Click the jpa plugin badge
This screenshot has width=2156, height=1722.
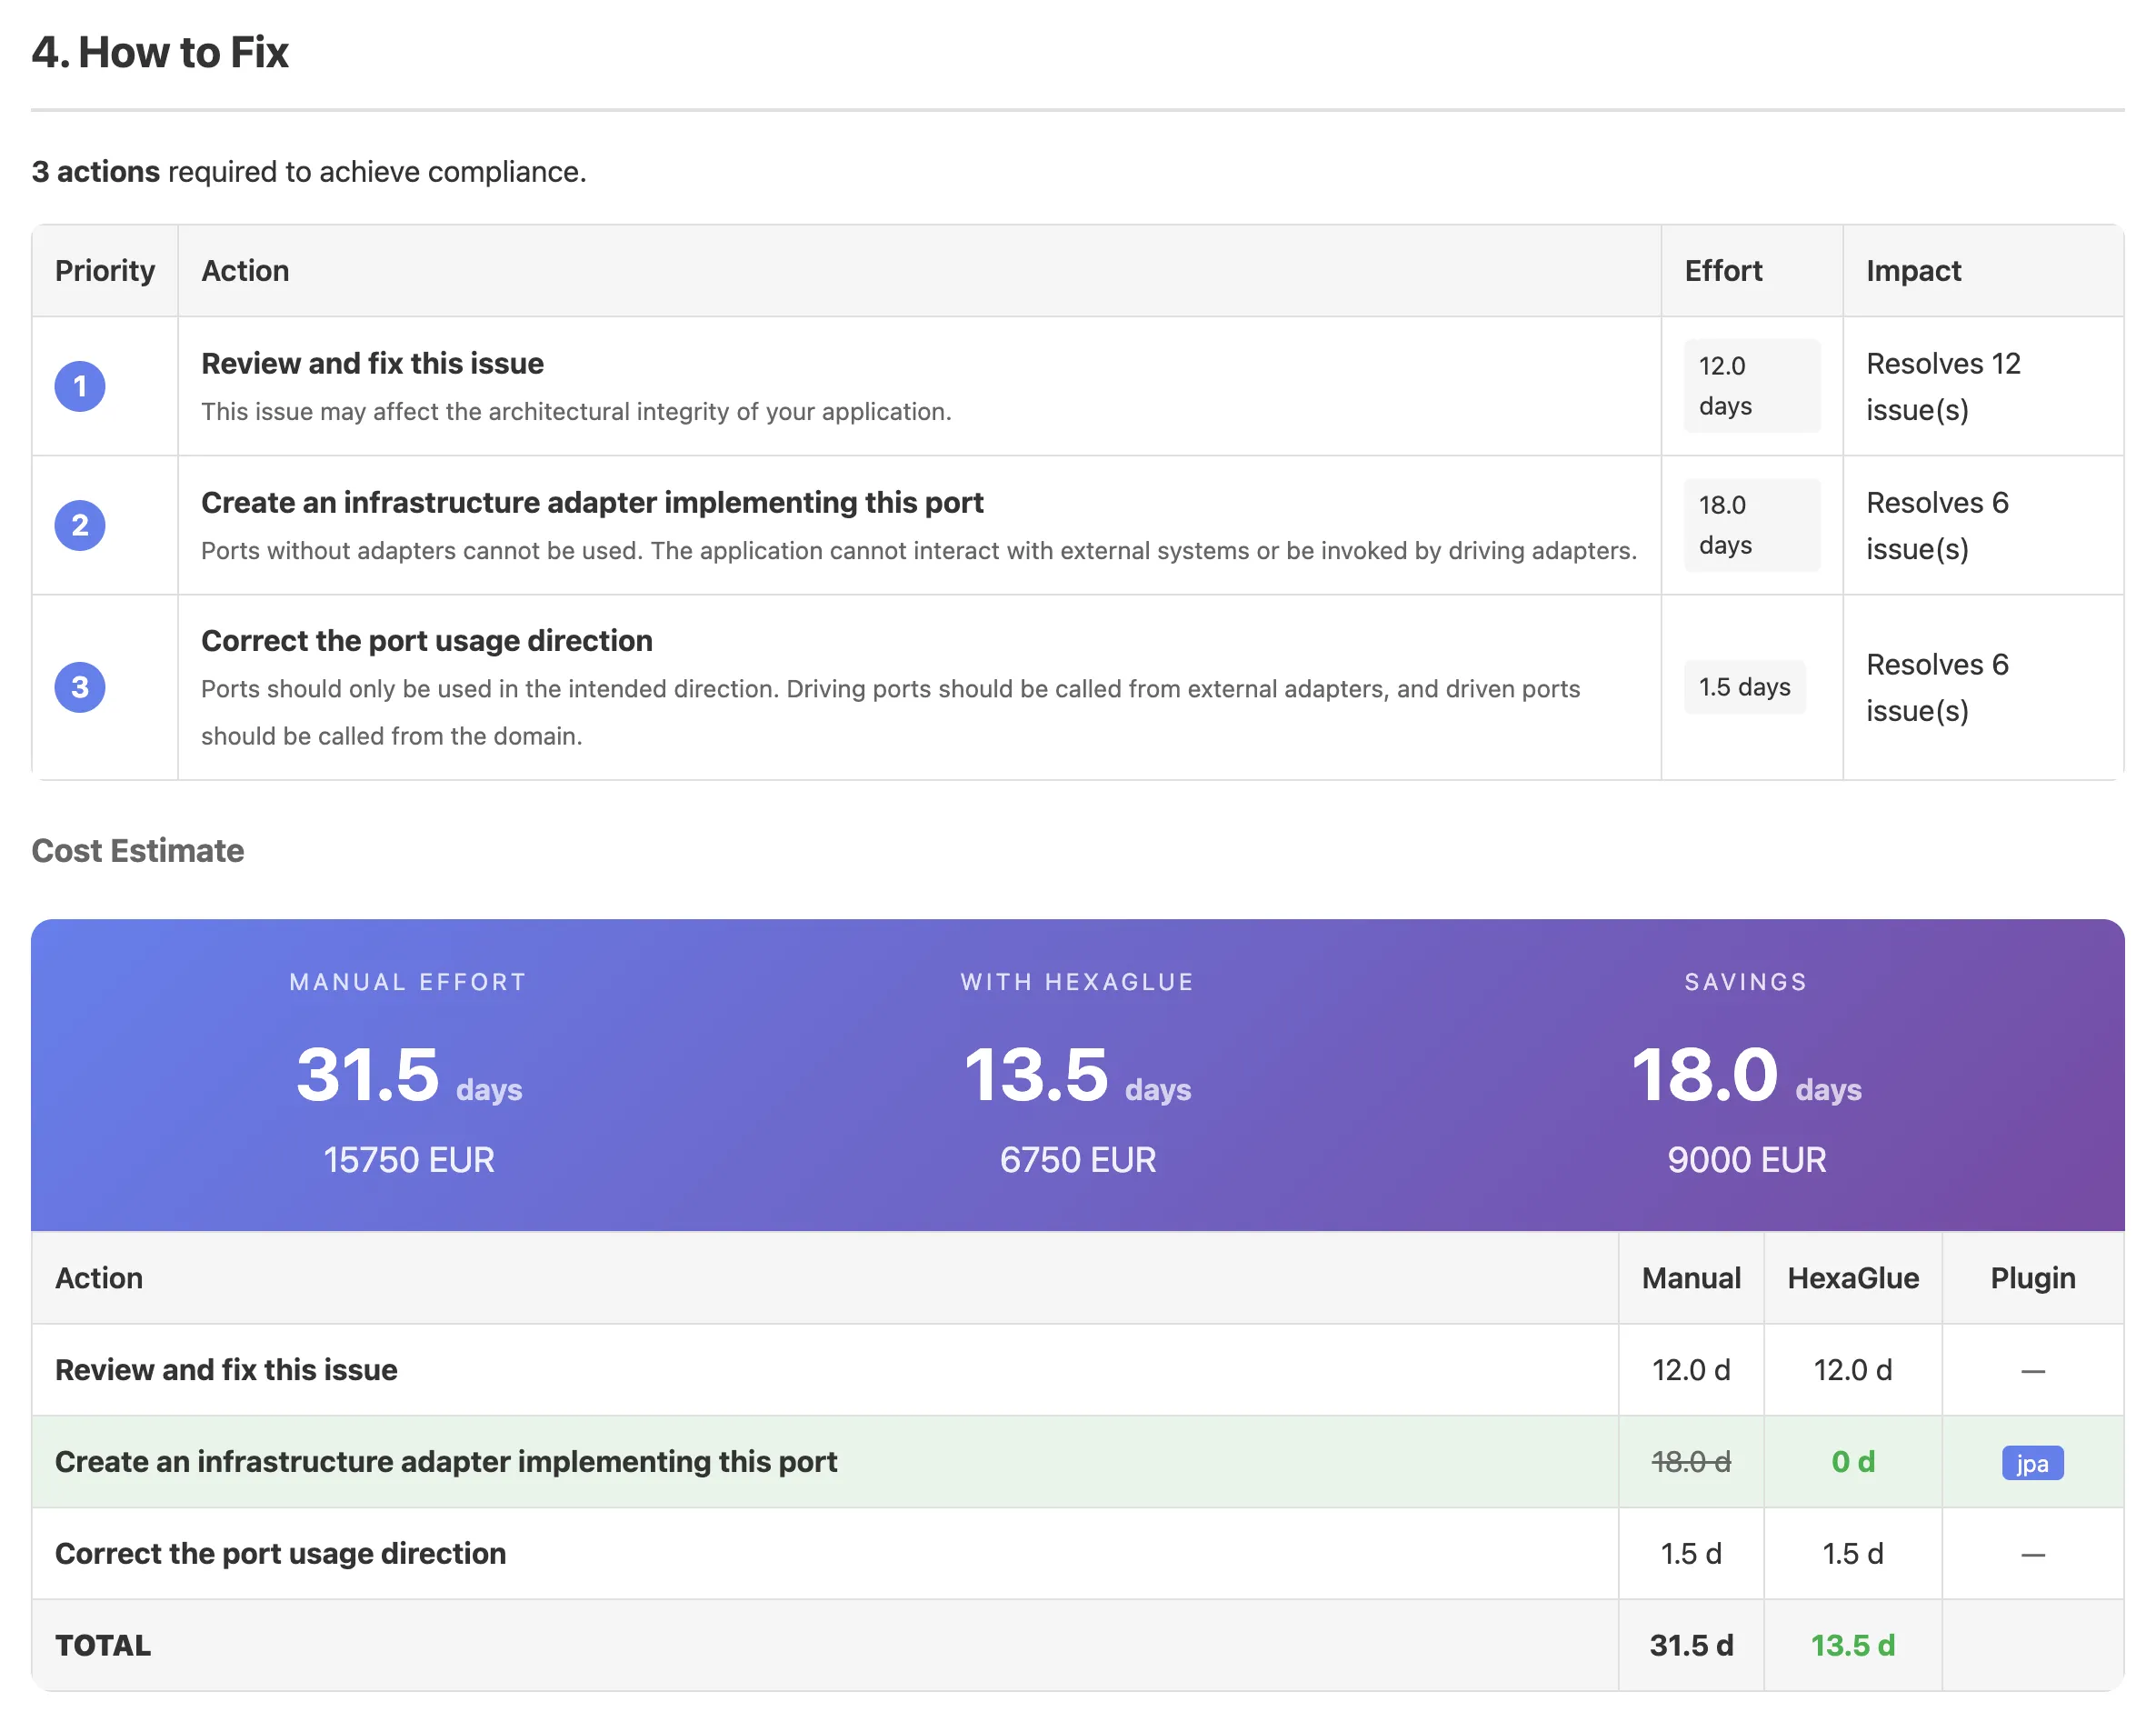point(2032,1462)
